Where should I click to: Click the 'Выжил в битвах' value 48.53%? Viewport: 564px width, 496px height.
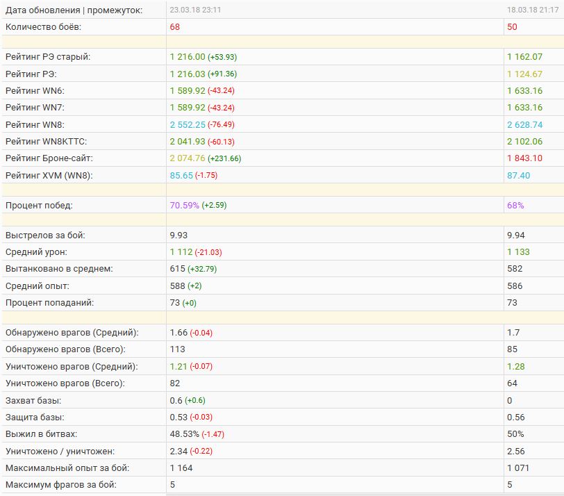click(184, 434)
